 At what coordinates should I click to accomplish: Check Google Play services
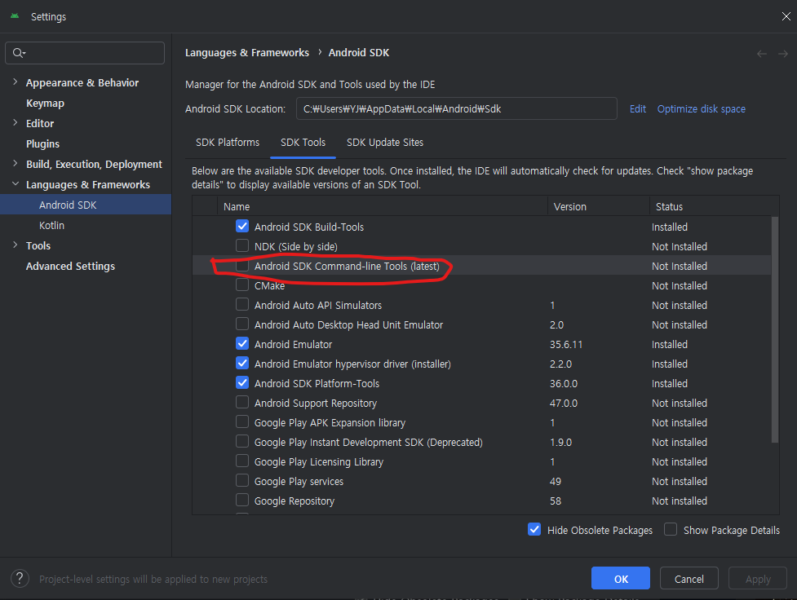coord(242,481)
